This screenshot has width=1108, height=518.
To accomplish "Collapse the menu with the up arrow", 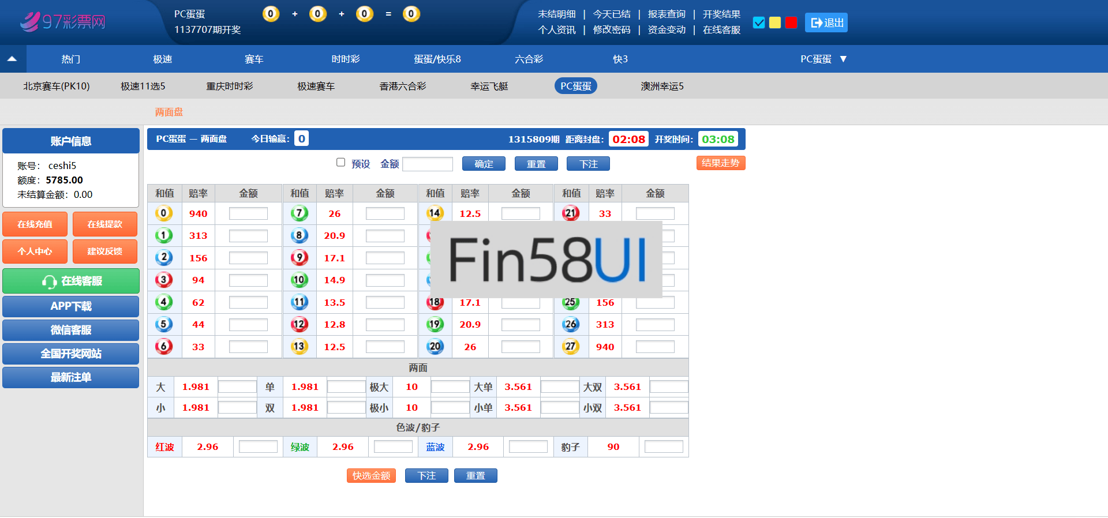I will pos(12,59).
